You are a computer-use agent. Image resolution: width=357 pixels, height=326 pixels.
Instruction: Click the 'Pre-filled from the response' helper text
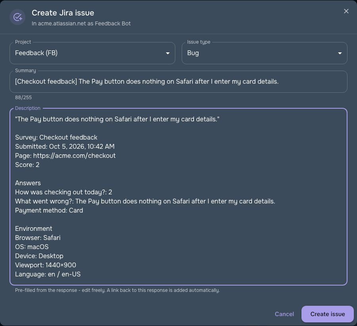click(x=117, y=290)
